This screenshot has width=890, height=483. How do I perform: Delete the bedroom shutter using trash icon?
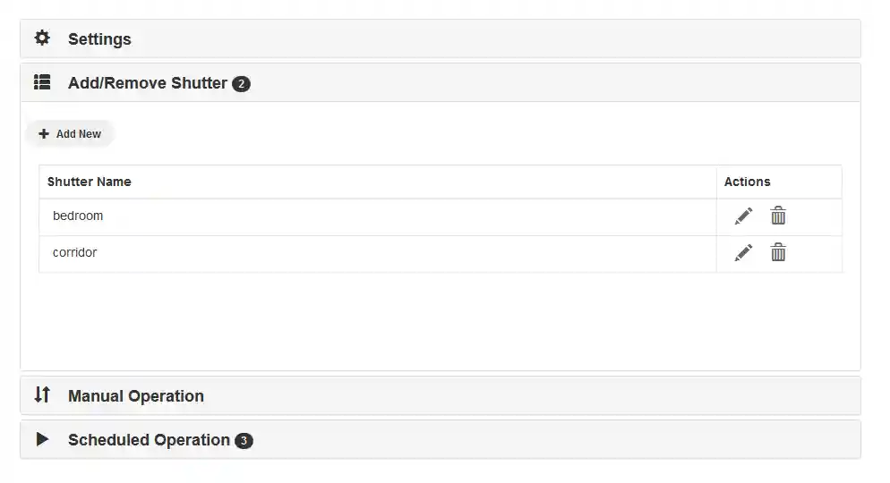779,216
